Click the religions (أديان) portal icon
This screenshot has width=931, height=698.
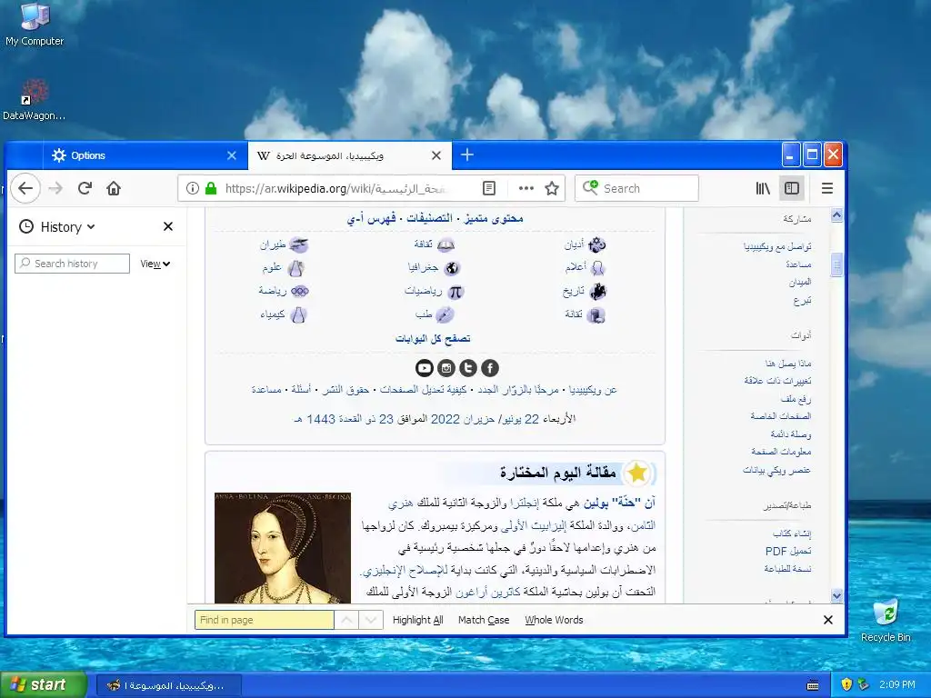[x=596, y=244]
